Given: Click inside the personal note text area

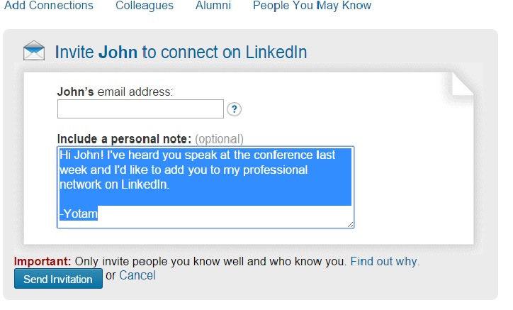Looking at the screenshot, I should coord(205,187).
